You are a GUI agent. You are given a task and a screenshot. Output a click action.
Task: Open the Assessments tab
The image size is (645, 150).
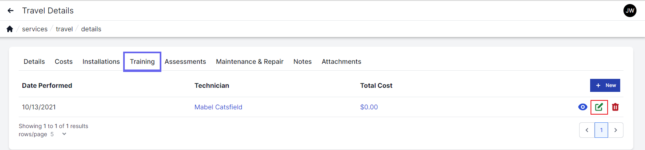click(x=185, y=61)
